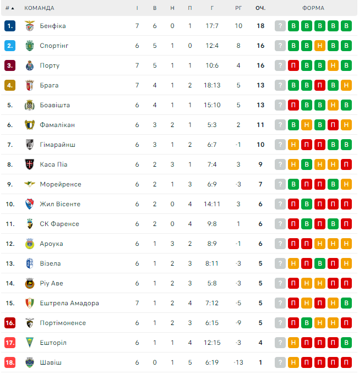Click Porto's first red П loss badge
The height and width of the screenshot is (374, 359).
click(x=293, y=65)
